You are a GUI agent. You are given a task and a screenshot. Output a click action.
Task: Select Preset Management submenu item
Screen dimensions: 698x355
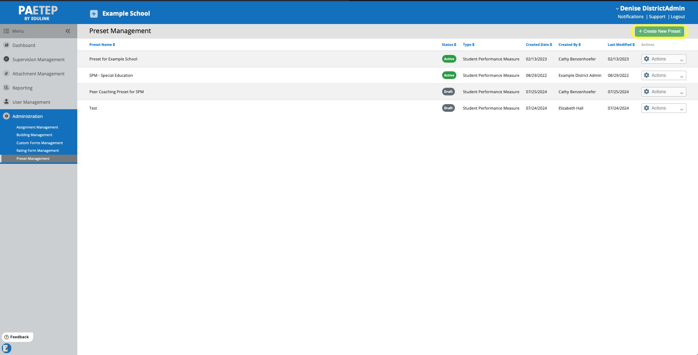point(33,159)
